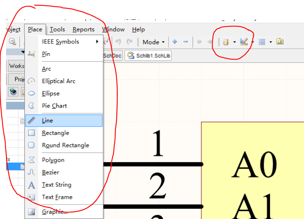The width and height of the screenshot is (304, 219).
Task: Click the Pie Chart icon
Action: 32,106
